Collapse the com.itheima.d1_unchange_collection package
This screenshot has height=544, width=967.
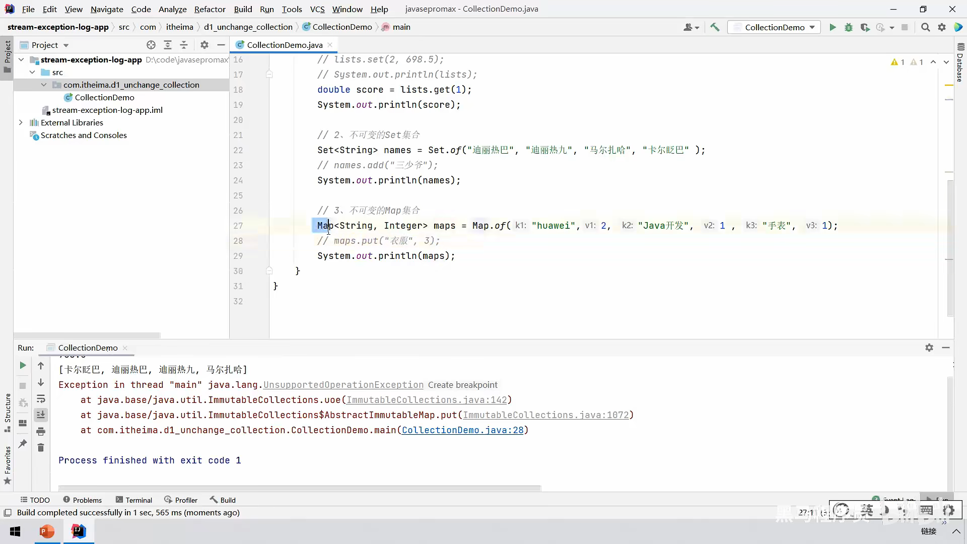(44, 85)
